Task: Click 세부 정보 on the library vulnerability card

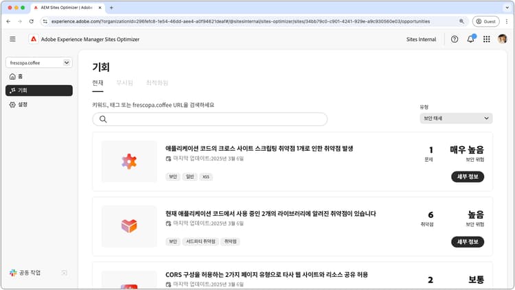Action: (468, 242)
